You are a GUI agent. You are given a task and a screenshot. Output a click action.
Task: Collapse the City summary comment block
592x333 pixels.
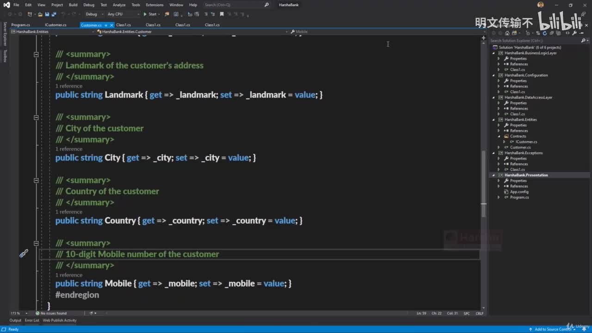(x=36, y=117)
